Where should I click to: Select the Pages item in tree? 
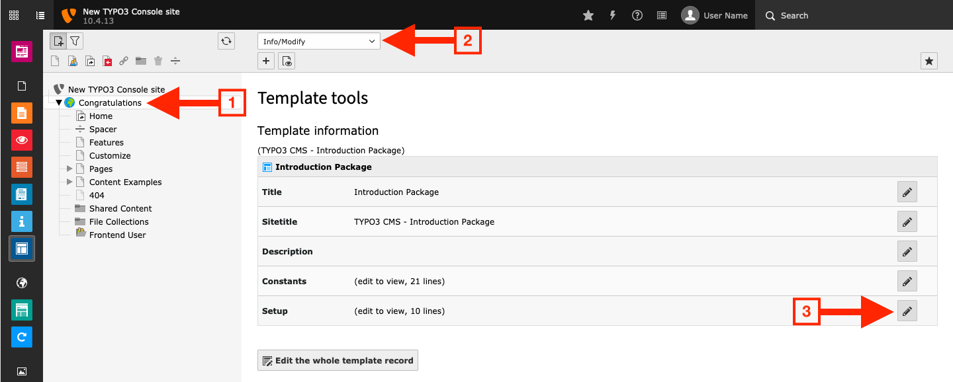(101, 169)
